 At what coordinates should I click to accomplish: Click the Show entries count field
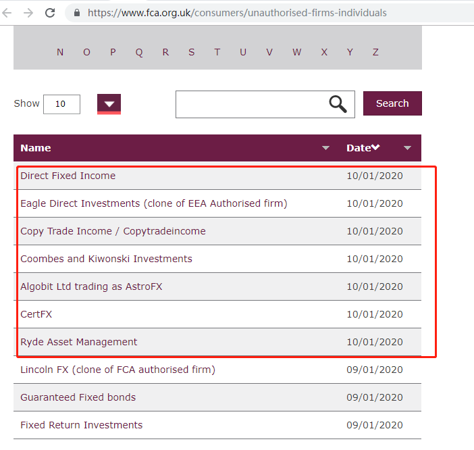pyautogui.click(x=61, y=104)
